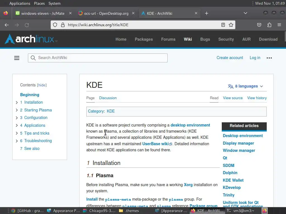Open the Pocket save icon
The width and height of the screenshot is (286, 214).
pos(259,25)
